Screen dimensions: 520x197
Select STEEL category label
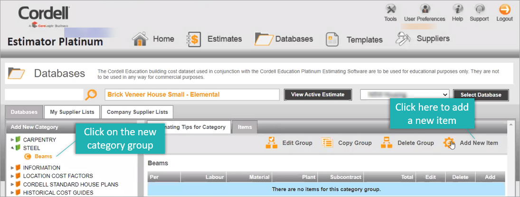[x=31, y=148]
